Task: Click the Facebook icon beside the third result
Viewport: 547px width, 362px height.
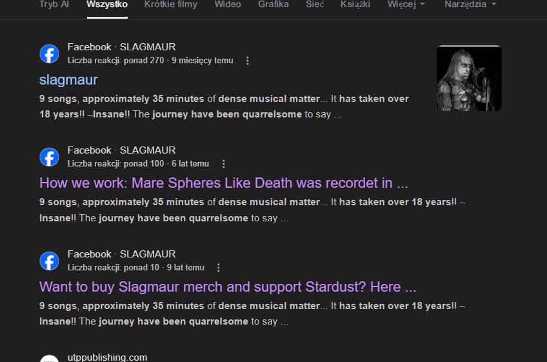Action: click(49, 261)
